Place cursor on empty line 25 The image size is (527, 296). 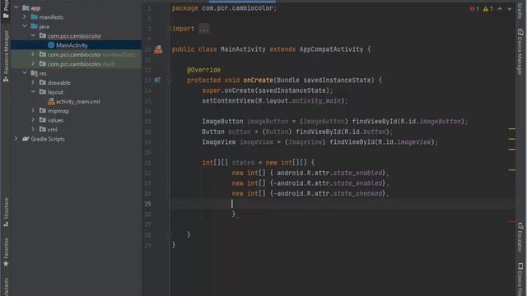343,204
